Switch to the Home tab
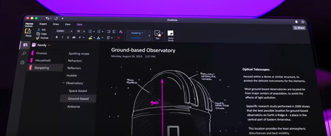The height and width of the screenshot is (136, 331). point(29,24)
